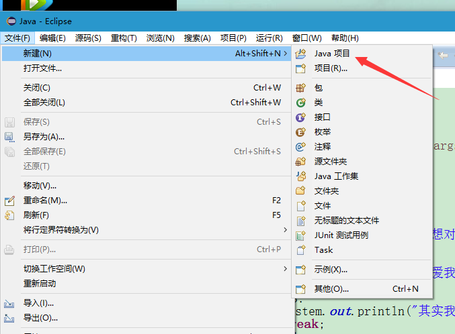Click the import (导入) icon
The width and height of the screenshot is (455, 334).
tap(9, 304)
